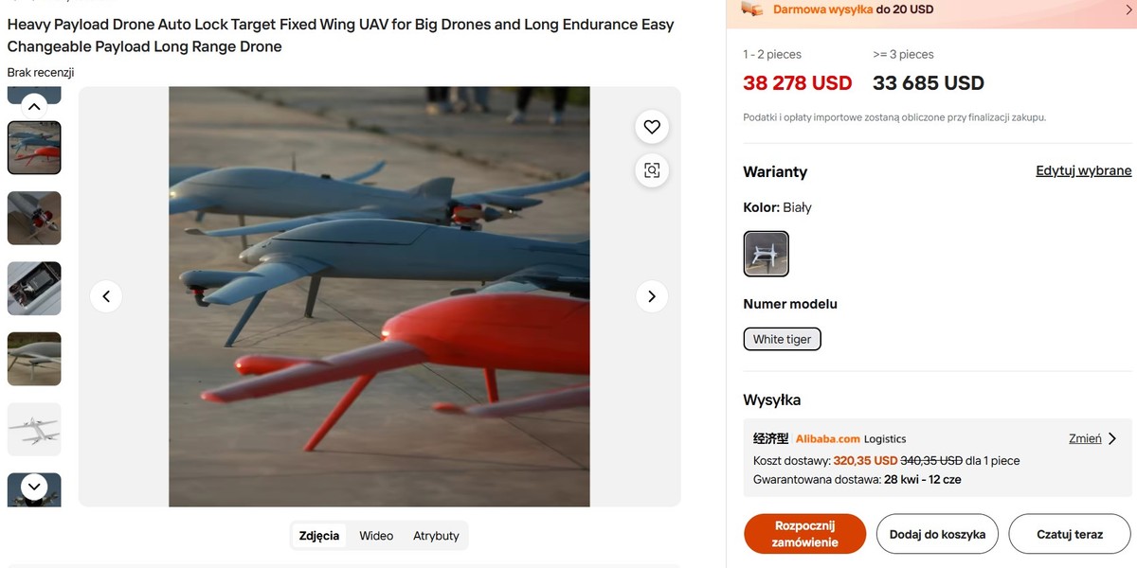The image size is (1137, 568).
Task: Start an order with Rozpocznij zamówienie
Action: click(804, 533)
